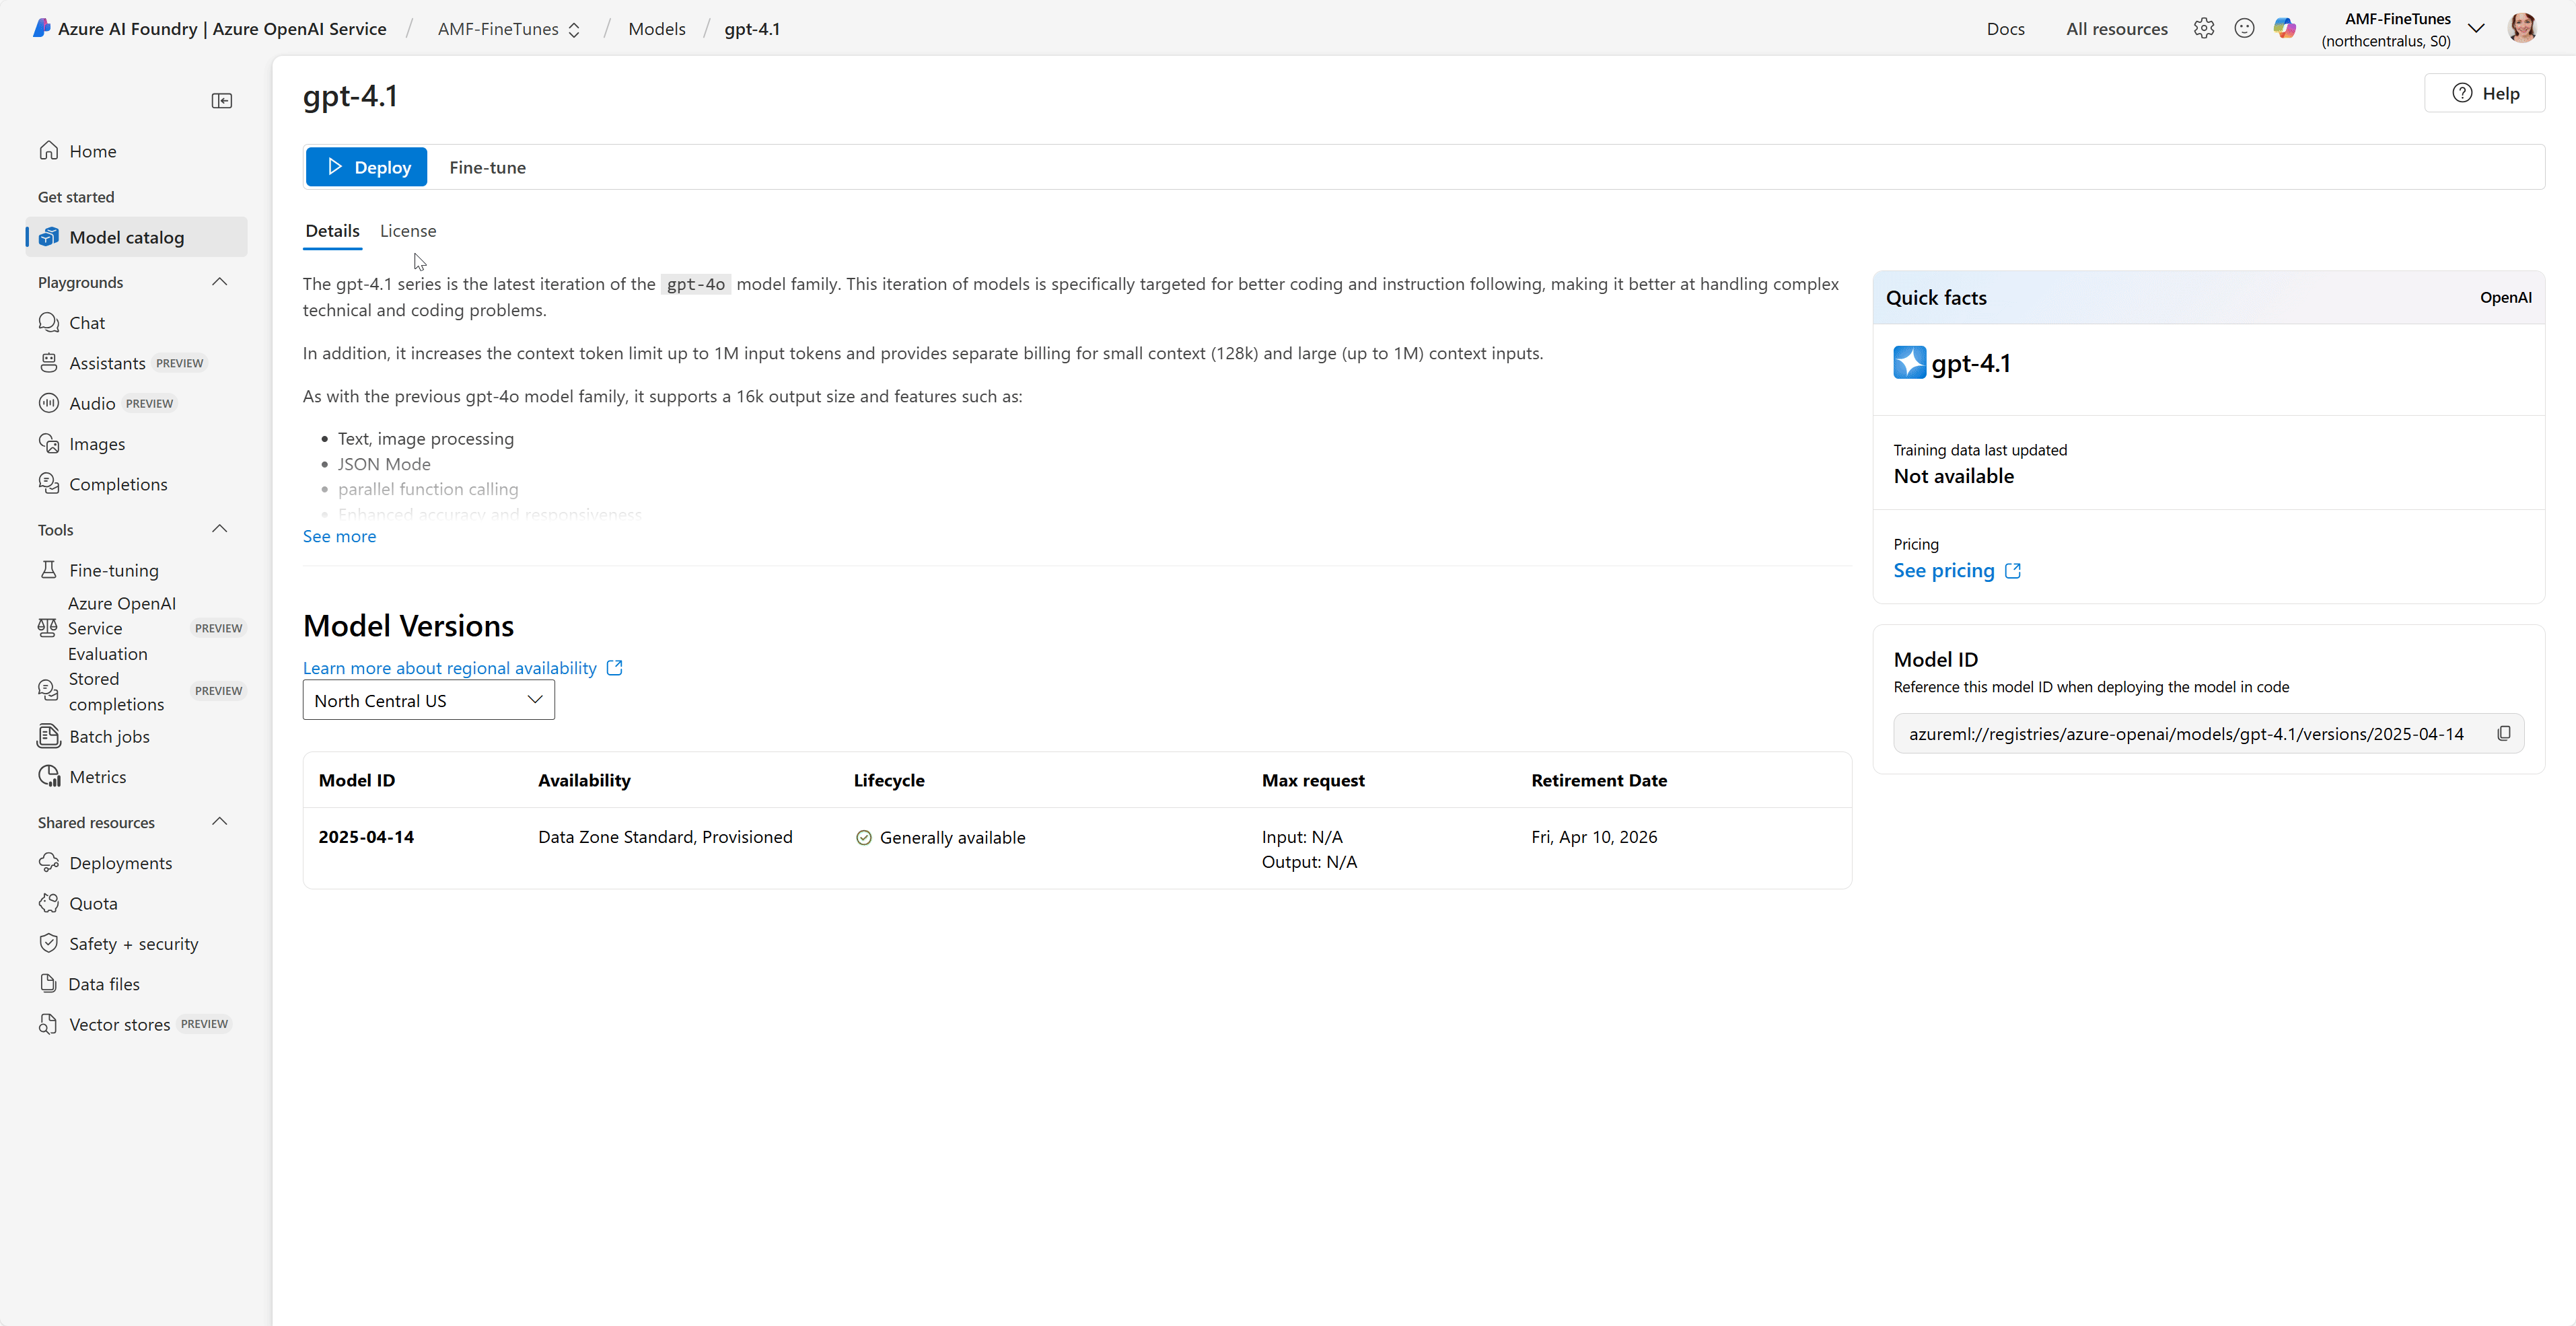Collapse the Tools section

pos(220,529)
